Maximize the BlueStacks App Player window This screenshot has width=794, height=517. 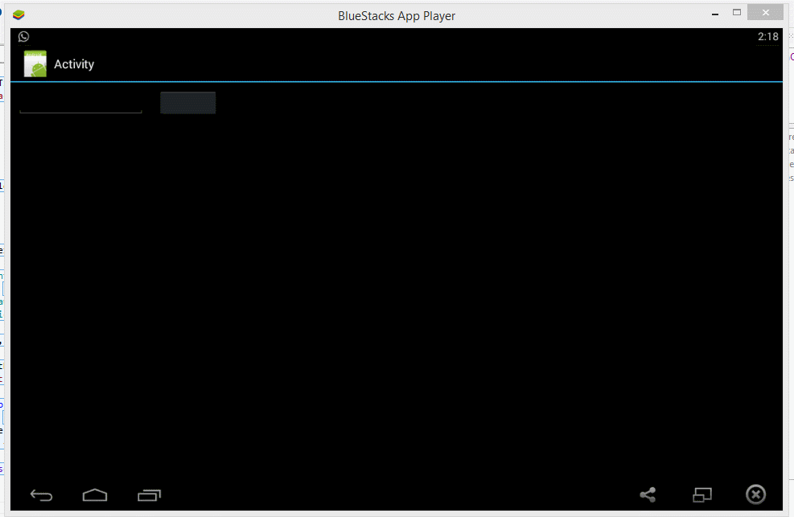(736, 13)
